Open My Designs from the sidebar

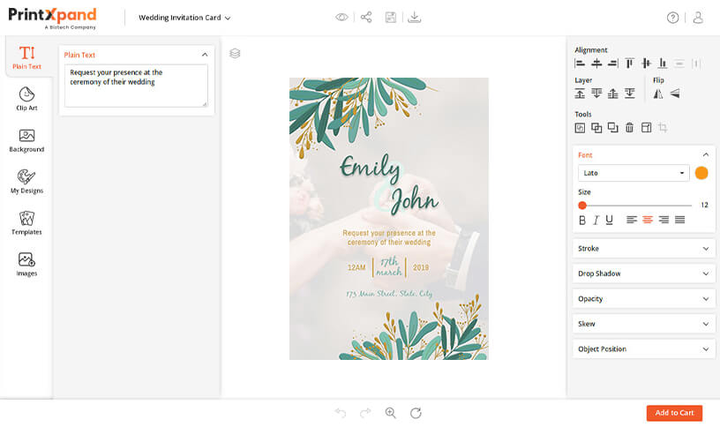26,181
